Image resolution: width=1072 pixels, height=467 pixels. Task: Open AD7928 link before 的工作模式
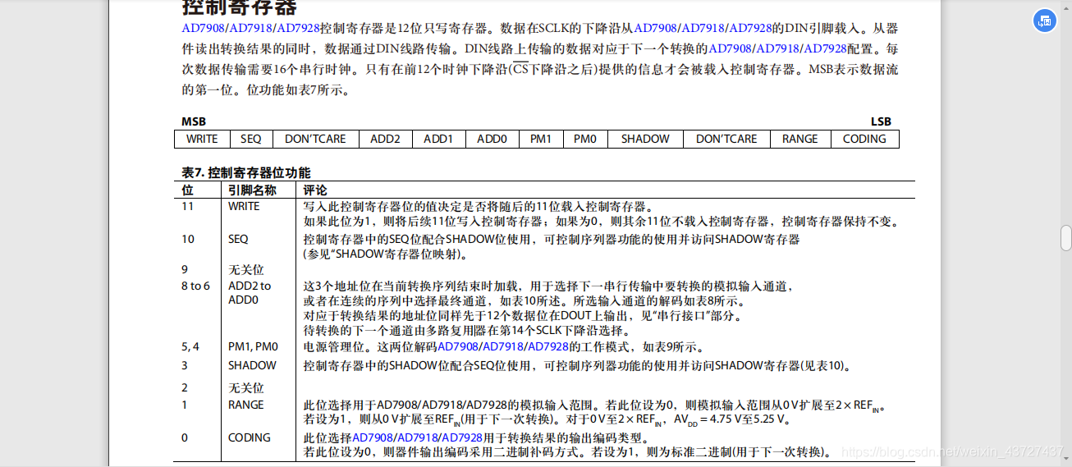coord(547,346)
